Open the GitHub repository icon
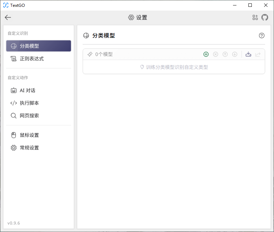Screen dimensions: 274x232 pyautogui.click(x=265, y=17)
